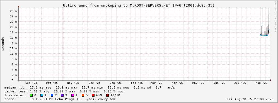Click the 26 m y-axis tick label

pyautogui.click(x=13, y=11)
